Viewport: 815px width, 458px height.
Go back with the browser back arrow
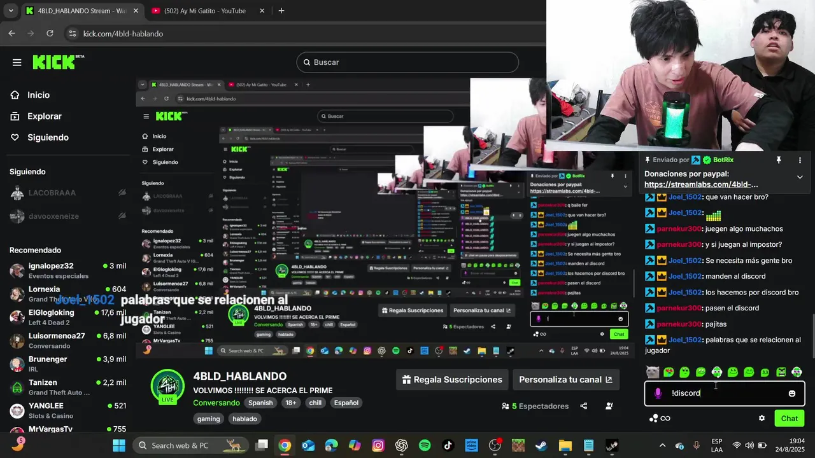11,34
